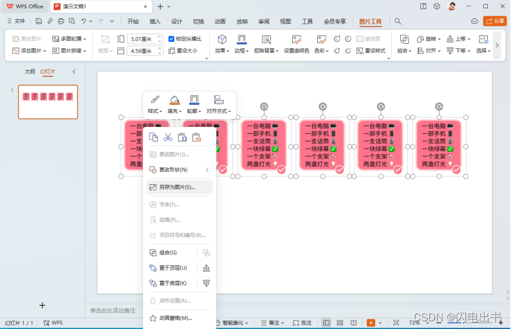This screenshot has height=329, width=511.
Task: Click the 多图轮播 multi-image carousel button
Action: click(x=69, y=39)
